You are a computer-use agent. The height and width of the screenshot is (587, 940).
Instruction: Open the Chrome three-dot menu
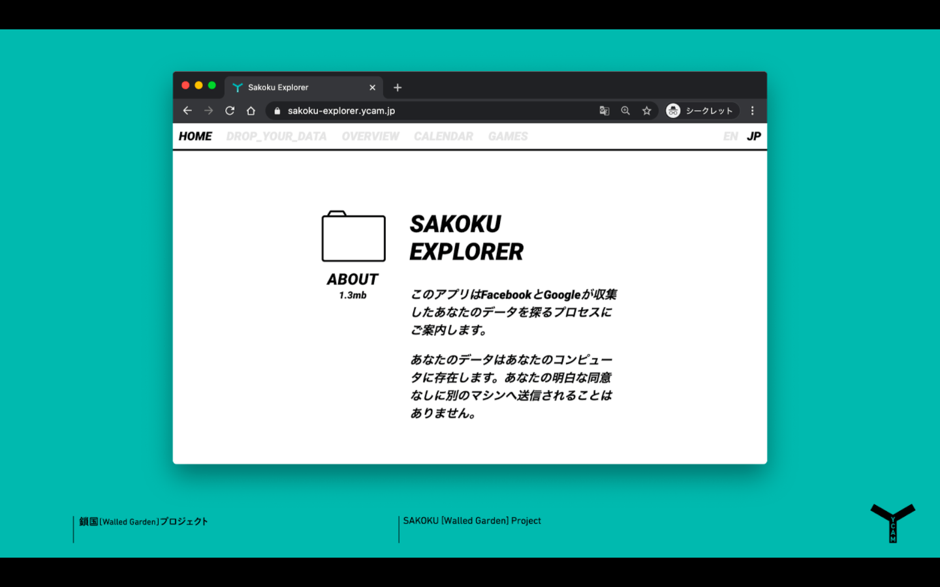pos(752,111)
